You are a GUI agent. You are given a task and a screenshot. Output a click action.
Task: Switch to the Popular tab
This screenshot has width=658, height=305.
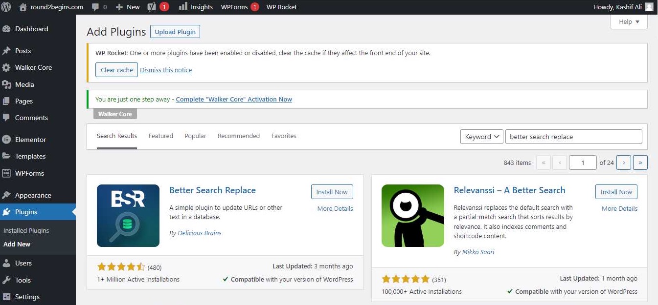(x=196, y=136)
